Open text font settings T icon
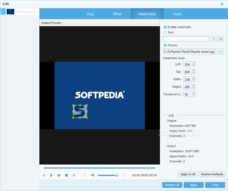228x191 pixels. (x=214, y=39)
